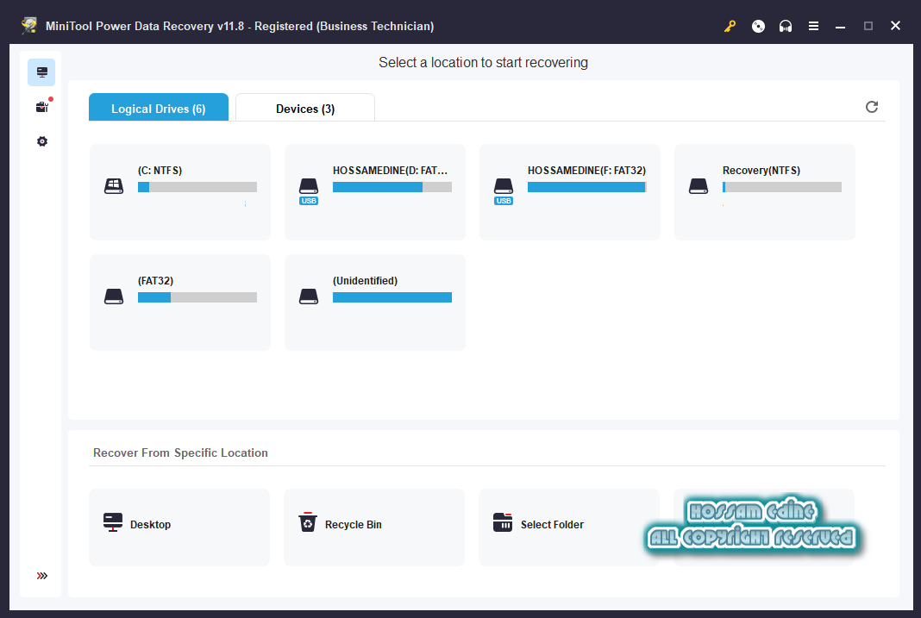Select the (FAT32) label
This screenshot has height=618, width=921.
(x=155, y=280)
